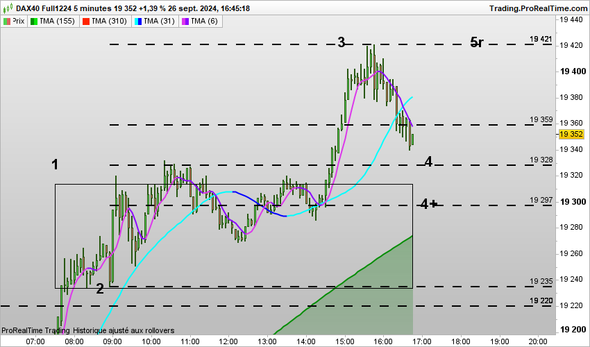This screenshot has width=590, height=347.
Task: Select the 19 220 level label
Action: pyautogui.click(x=541, y=301)
